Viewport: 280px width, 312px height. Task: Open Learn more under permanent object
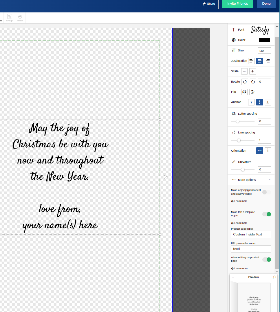pos(239,201)
